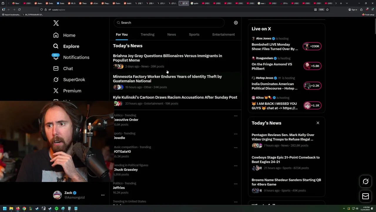Open Executive Order trending topic
Screen dimensions: 376x212
[x=126, y=120]
